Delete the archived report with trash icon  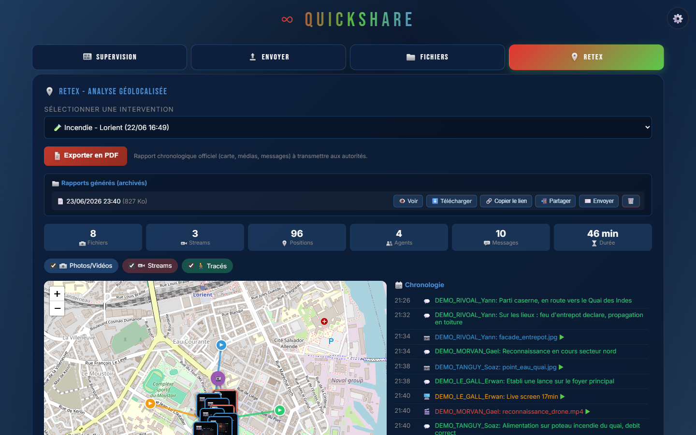coord(631,201)
